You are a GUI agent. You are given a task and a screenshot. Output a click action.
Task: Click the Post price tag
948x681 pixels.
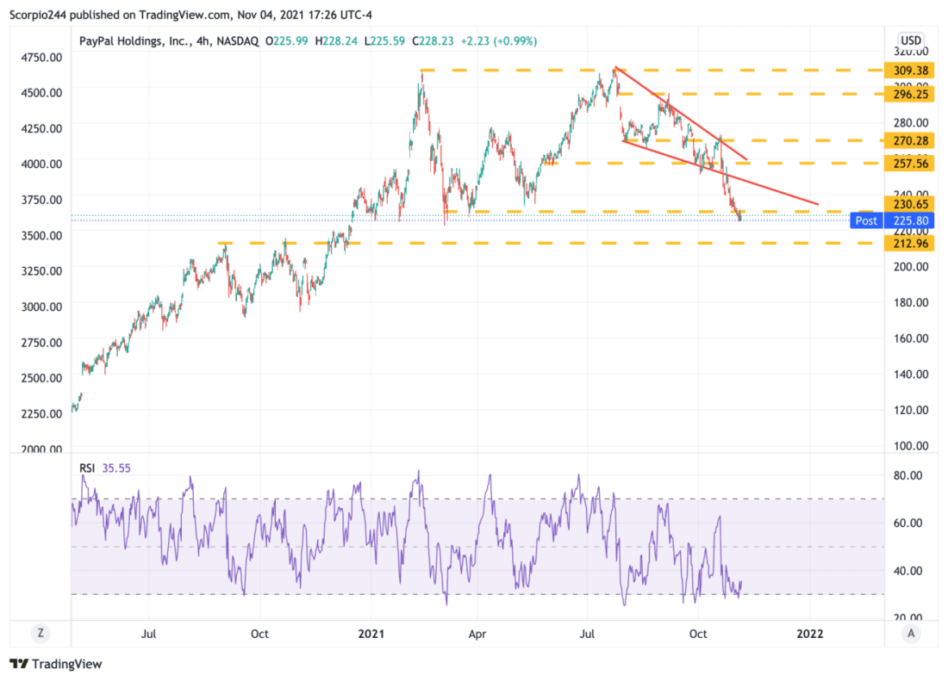click(x=866, y=220)
